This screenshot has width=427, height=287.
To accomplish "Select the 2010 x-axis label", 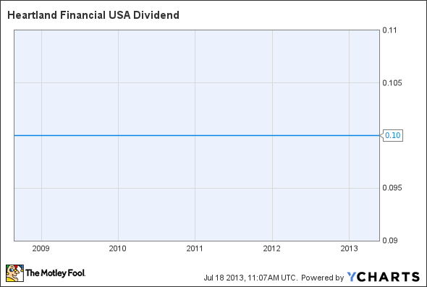I will pyautogui.click(x=118, y=249).
